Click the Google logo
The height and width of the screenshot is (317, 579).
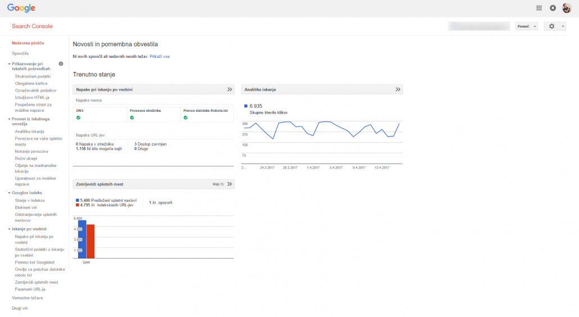(21, 8)
